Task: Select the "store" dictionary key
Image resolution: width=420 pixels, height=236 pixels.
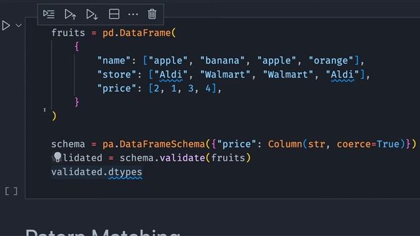Action: click(x=117, y=74)
